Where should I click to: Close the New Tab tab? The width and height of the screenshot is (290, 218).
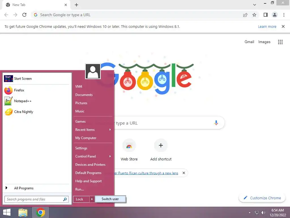click(66, 5)
